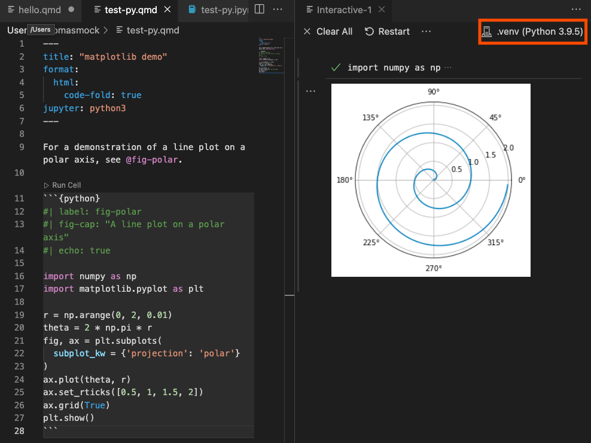The height and width of the screenshot is (443, 591).
Task: Close the test-py.qmd tab
Action: (167, 10)
